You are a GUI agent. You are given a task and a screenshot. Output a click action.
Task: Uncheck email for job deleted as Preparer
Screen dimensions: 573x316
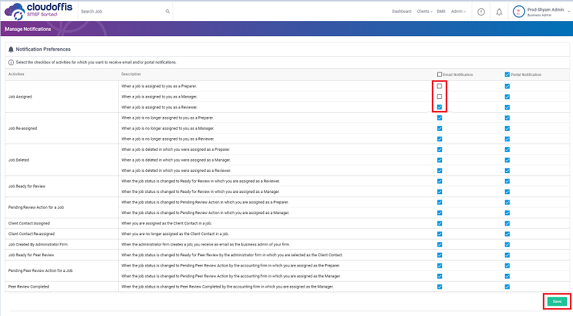pyautogui.click(x=440, y=150)
